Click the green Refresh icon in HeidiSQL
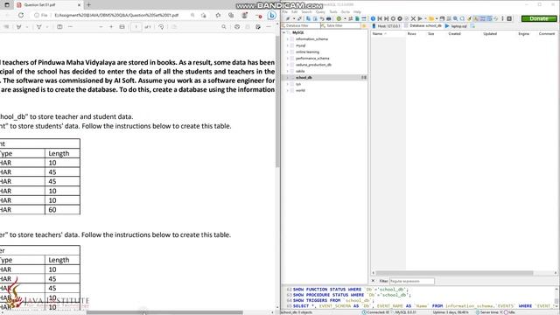560x315 pixels. pyautogui.click(x=339, y=18)
